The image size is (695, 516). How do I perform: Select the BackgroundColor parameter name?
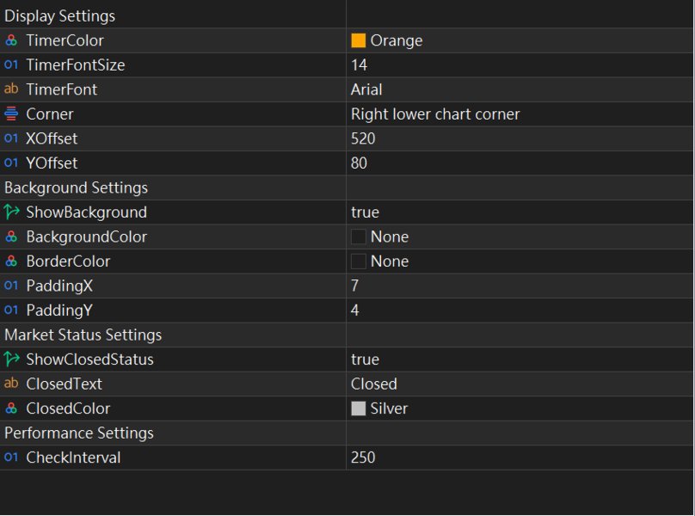tap(86, 236)
